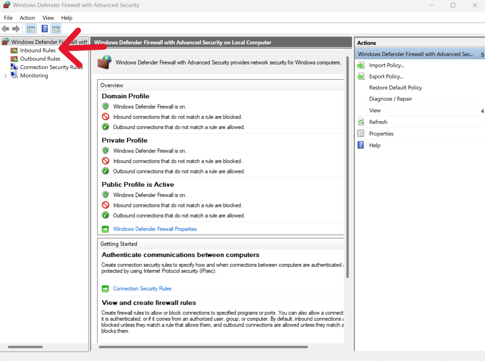Click the tree pane horizontal scrollbar

(25, 347)
